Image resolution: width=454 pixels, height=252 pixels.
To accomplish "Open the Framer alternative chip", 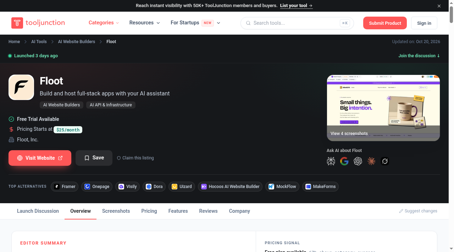I will [65, 187].
